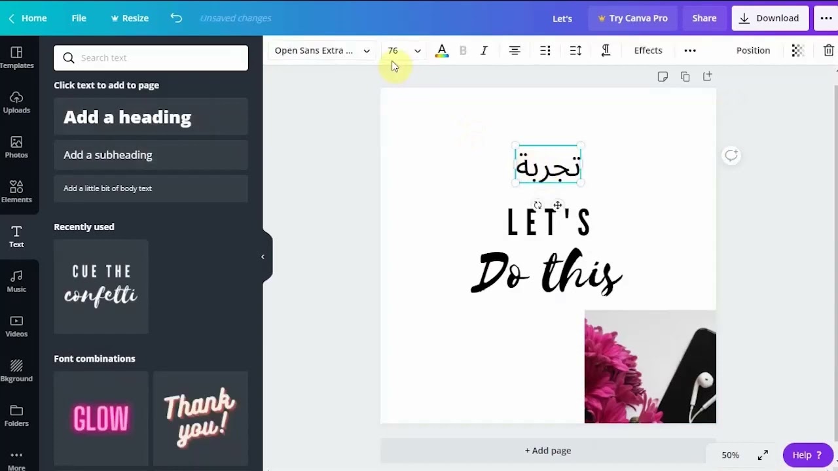Add a heading to the page

151,117
